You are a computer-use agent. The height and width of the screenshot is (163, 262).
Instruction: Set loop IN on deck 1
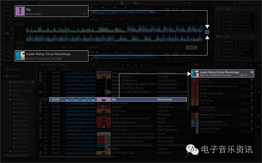pos(47,19)
